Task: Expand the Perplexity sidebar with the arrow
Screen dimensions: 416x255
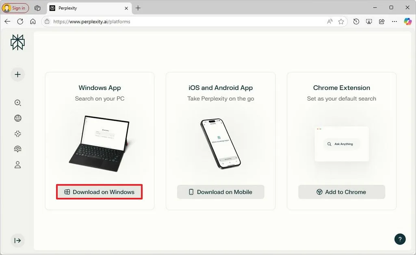Action: [17, 240]
